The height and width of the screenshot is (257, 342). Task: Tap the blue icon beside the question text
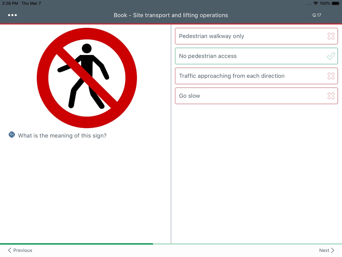[x=12, y=135]
